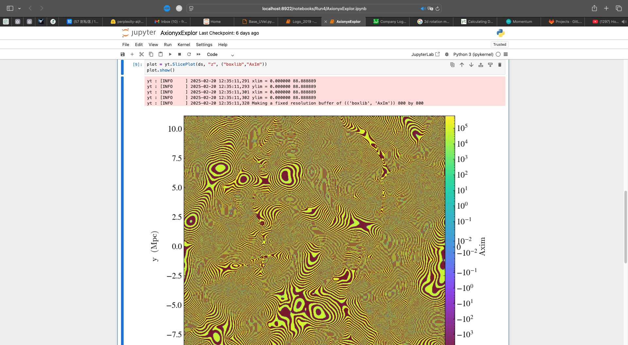Interrupt the kernel with the stop icon
The height and width of the screenshot is (345, 628).
point(180,54)
